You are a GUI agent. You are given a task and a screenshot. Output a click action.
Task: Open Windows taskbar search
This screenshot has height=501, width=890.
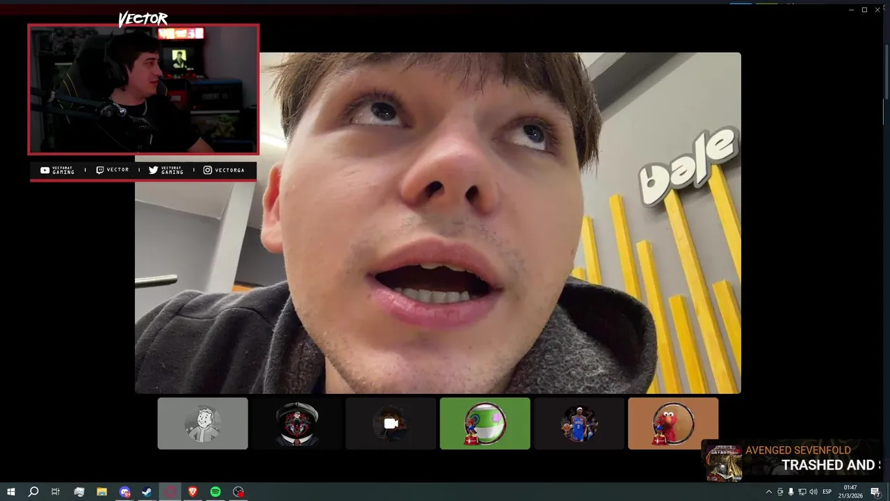tap(33, 492)
